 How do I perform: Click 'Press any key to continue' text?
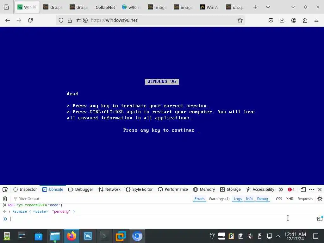point(159,130)
